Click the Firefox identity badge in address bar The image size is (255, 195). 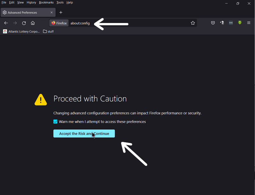pos(59,23)
